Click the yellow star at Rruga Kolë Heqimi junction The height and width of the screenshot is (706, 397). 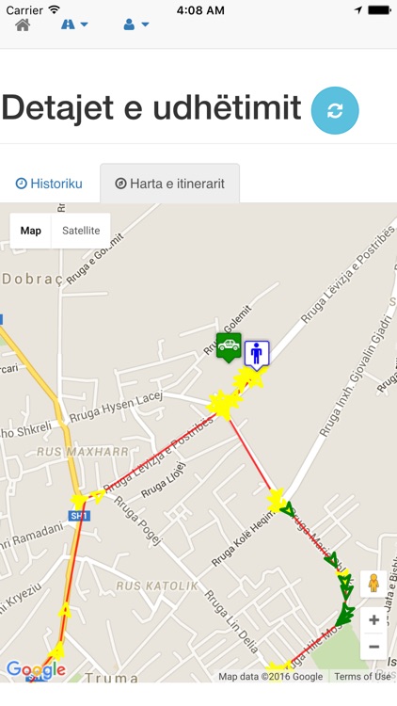[x=276, y=500]
